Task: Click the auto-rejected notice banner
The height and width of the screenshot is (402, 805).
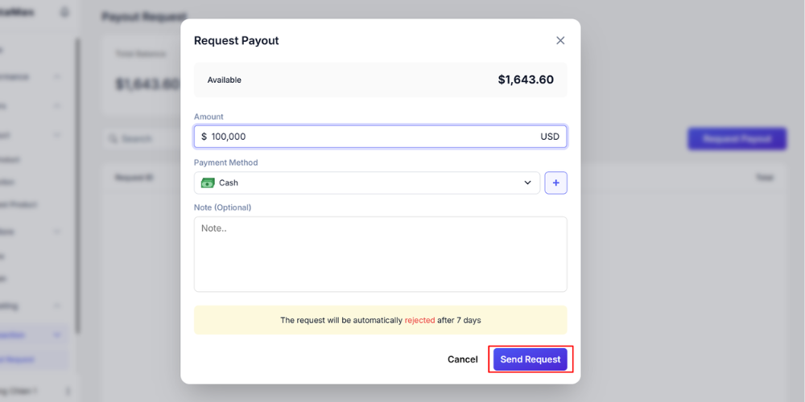Action: (x=380, y=320)
